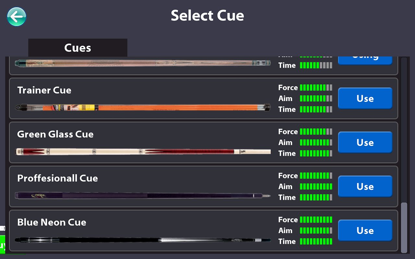Click the Select Cue heading
The height and width of the screenshot is (259, 415).
pyautogui.click(x=207, y=15)
